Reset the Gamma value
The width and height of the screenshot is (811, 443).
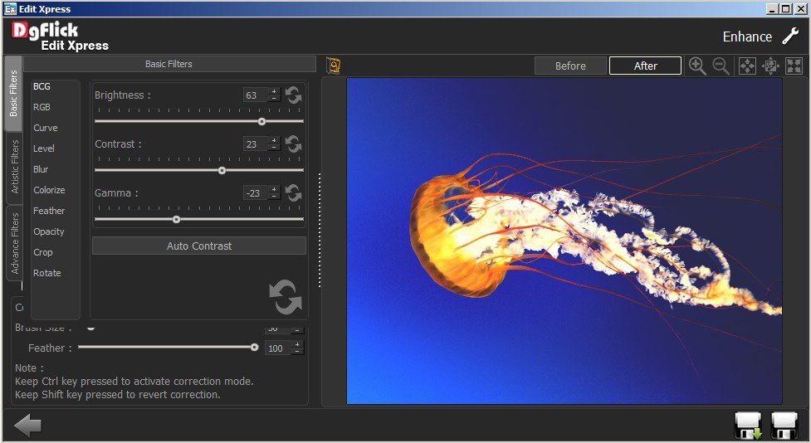(x=293, y=192)
